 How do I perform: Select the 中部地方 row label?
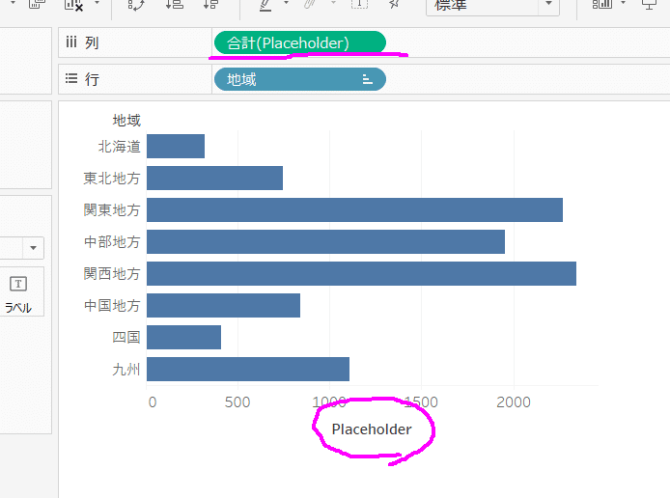point(112,241)
